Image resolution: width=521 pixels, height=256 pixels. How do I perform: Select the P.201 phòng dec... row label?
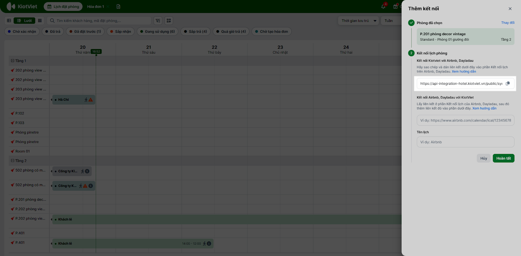click(x=31, y=199)
